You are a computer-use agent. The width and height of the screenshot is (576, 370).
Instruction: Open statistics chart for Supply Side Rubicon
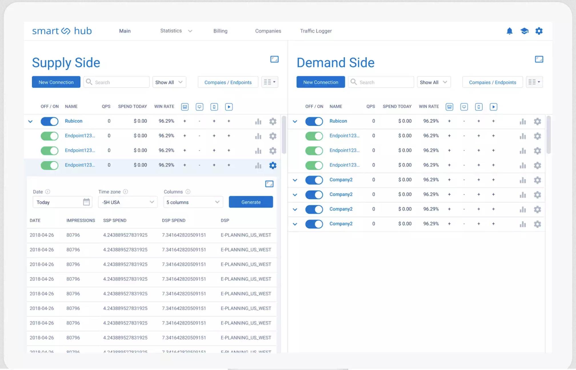coord(258,121)
